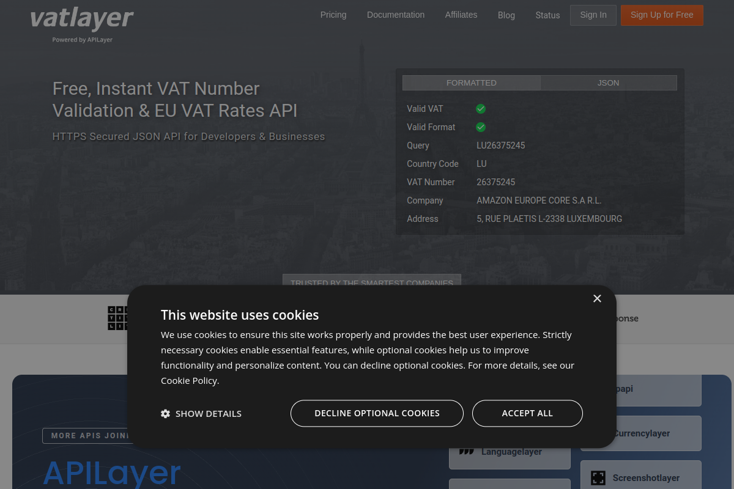Viewport: 734px width, 489px height.
Task: Click Sign Up for Free
Action: click(x=662, y=15)
